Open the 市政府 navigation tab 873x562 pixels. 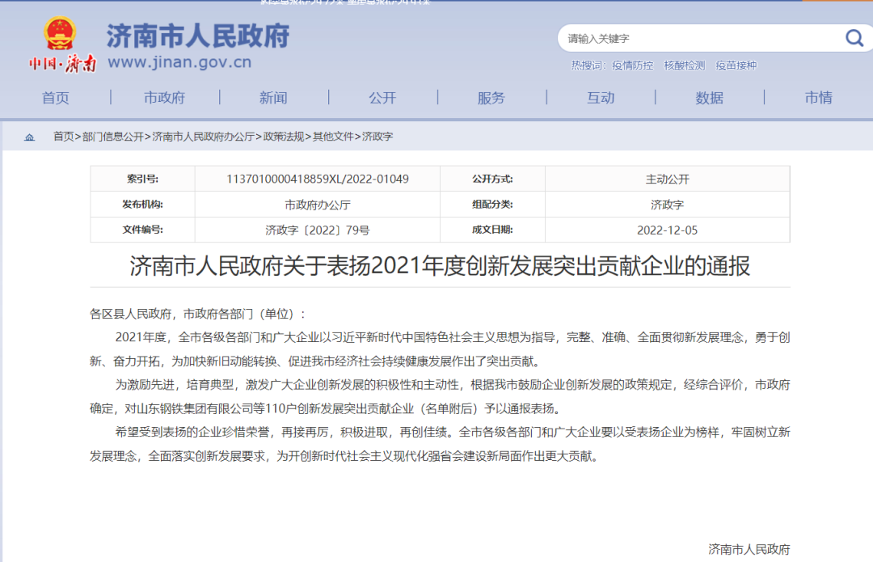click(x=164, y=98)
